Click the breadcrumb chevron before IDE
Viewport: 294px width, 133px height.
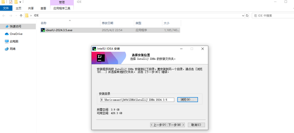[x=31, y=16]
